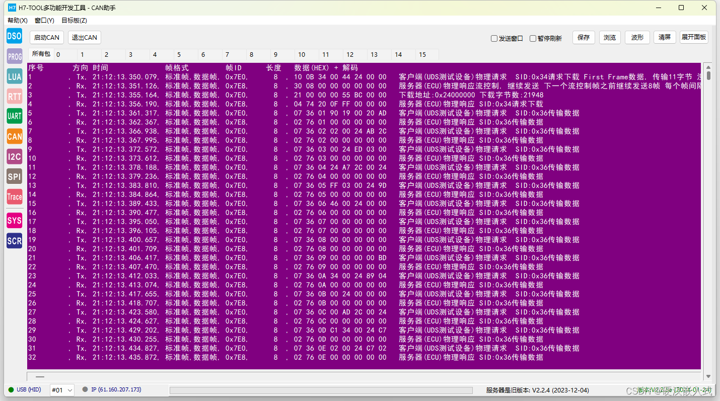Select the CAN assistant sidebar icon
The width and height of the screenshot is (720, 401).
[15, 136]
